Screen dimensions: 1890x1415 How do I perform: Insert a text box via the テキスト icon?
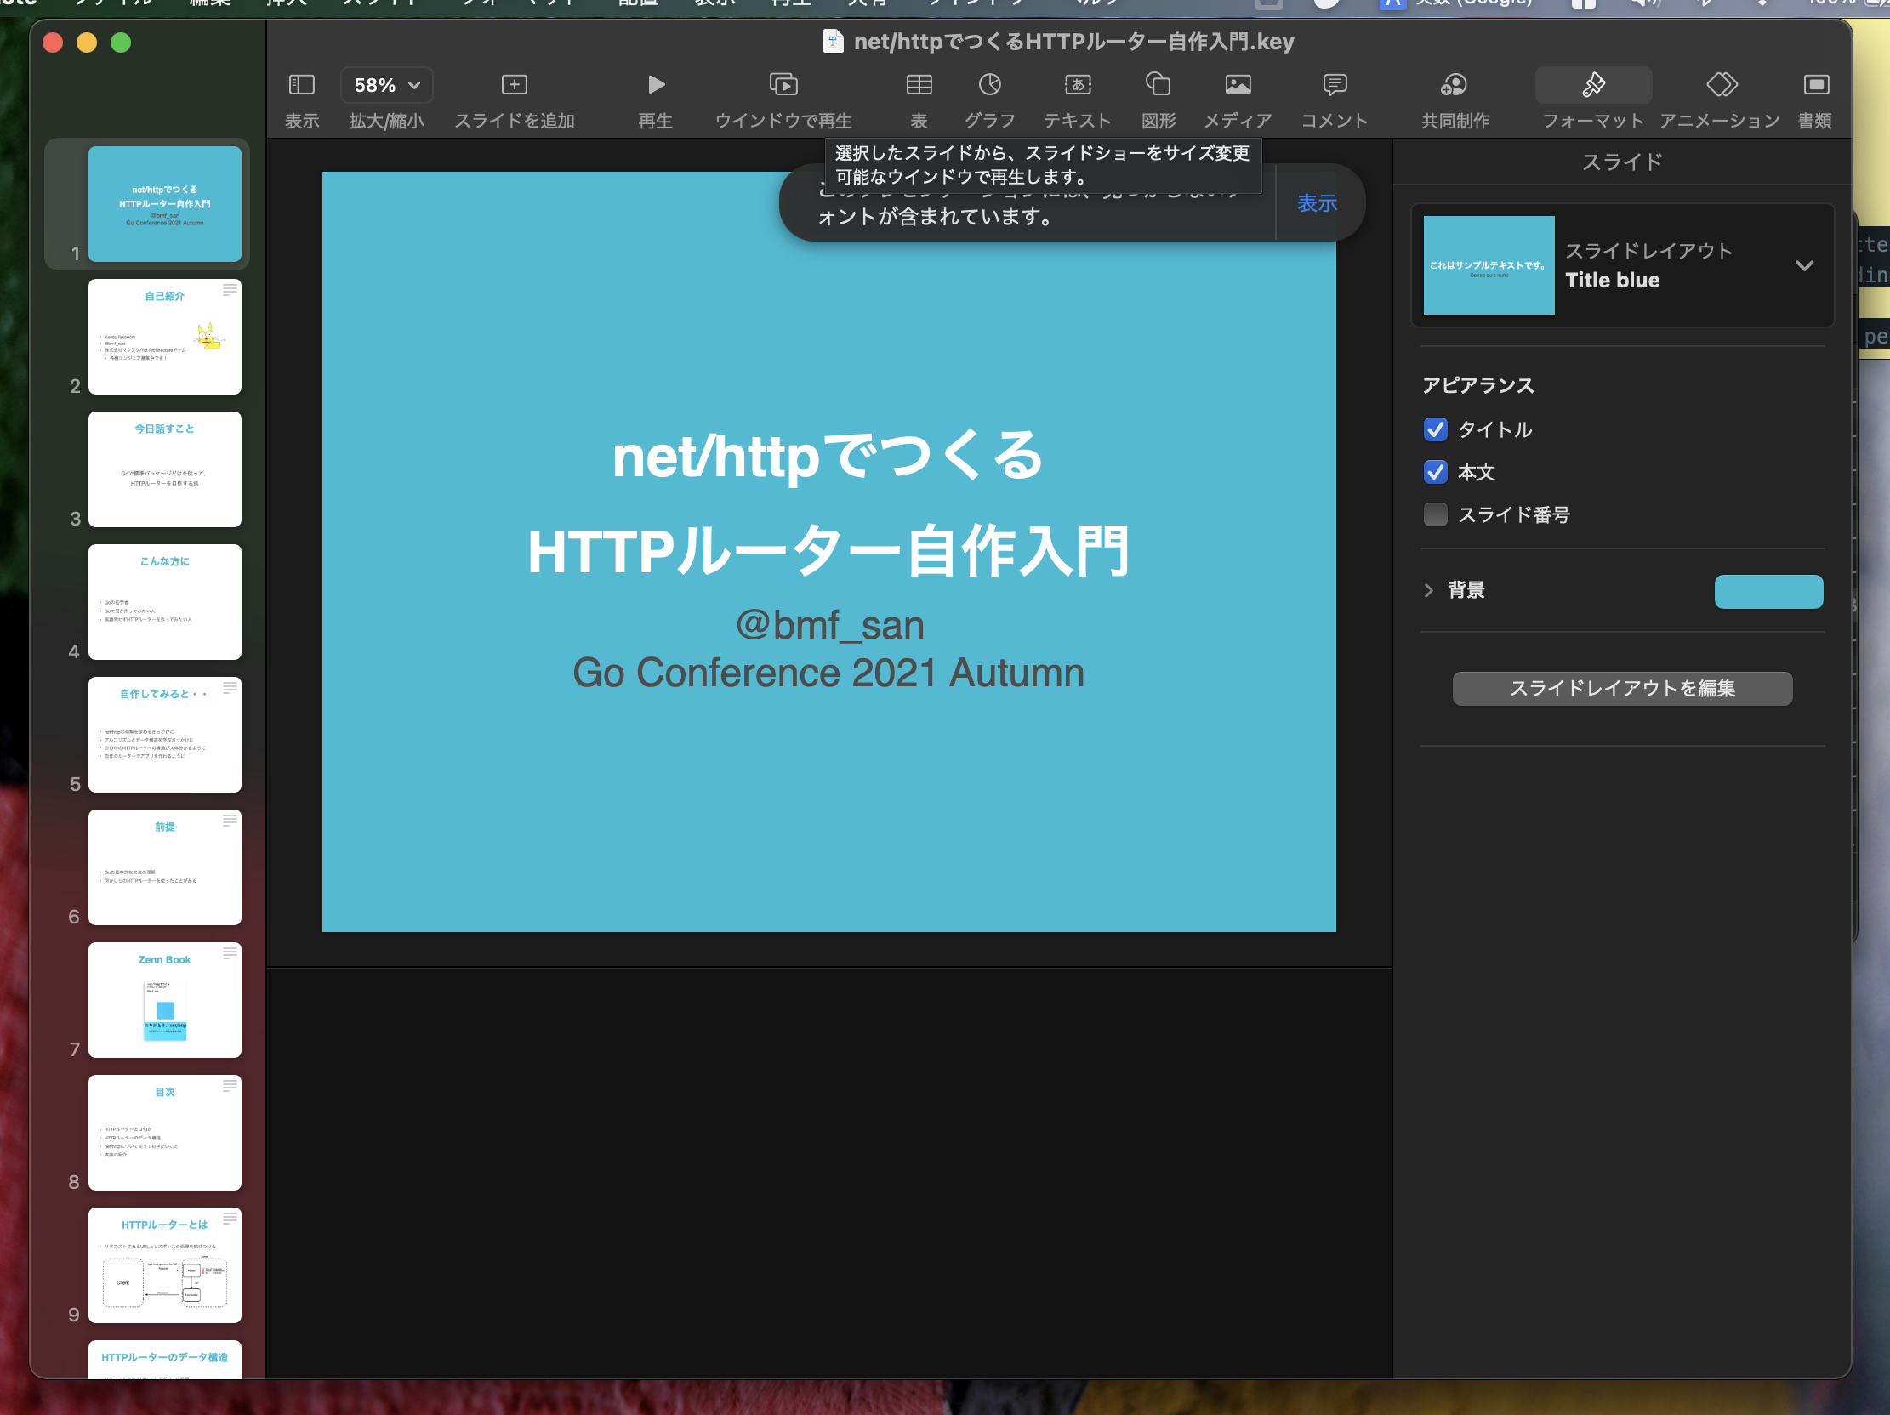(1078, 85)
